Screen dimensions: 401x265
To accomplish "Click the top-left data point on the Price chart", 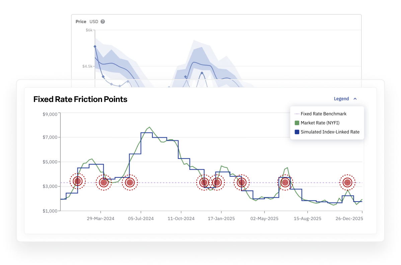I will coord(95,47).
